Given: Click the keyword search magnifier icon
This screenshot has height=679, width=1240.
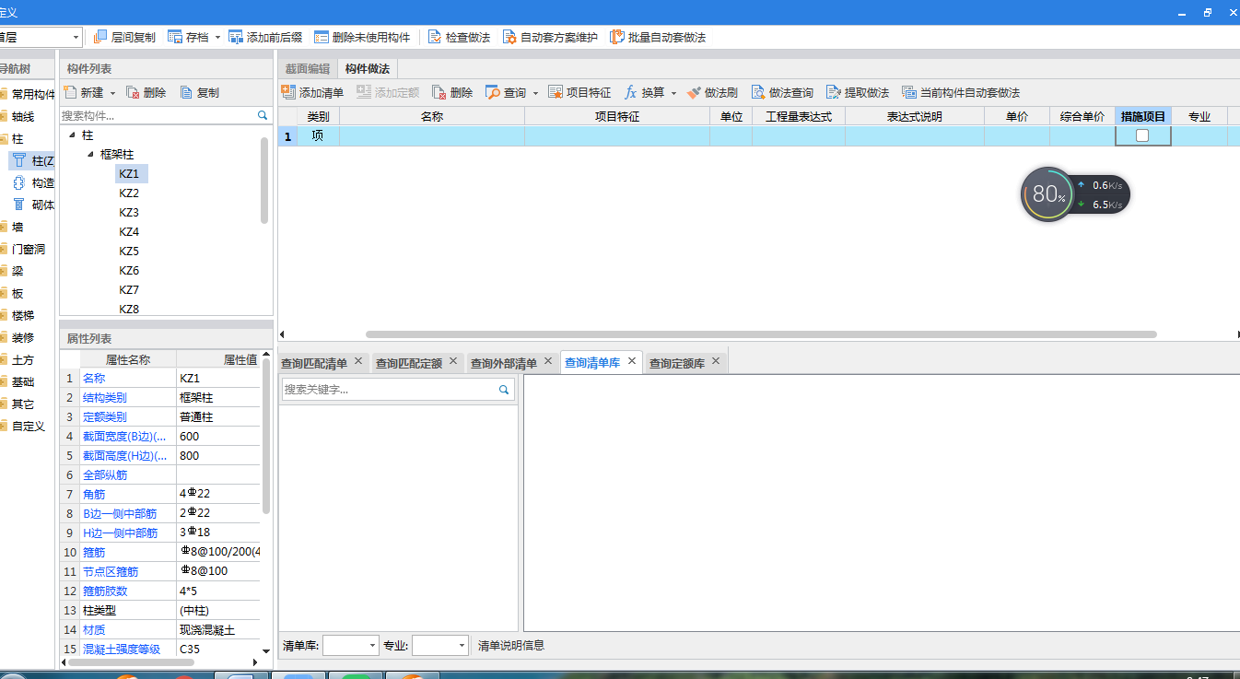Looking at the screenshot, I should [x=504, y=390].
